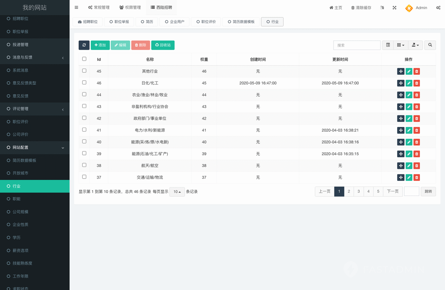The height and width of the screenshot is (290, 445).
Task: Click the drag handle for 其他行业 row
Action: click(x=401, y=72)
